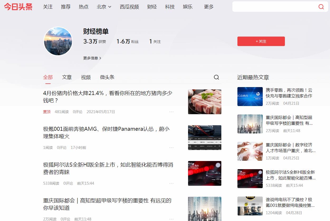This screenshot has width=330, height=221.
Task: Open the more options dots for the 极氪001 article
Action: 171,148
